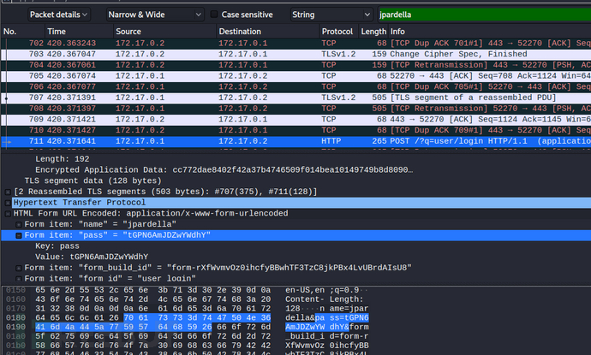Click HTTP protocol cell in packet 711
The height and width of the screenshot is (355, 591).
331,141
